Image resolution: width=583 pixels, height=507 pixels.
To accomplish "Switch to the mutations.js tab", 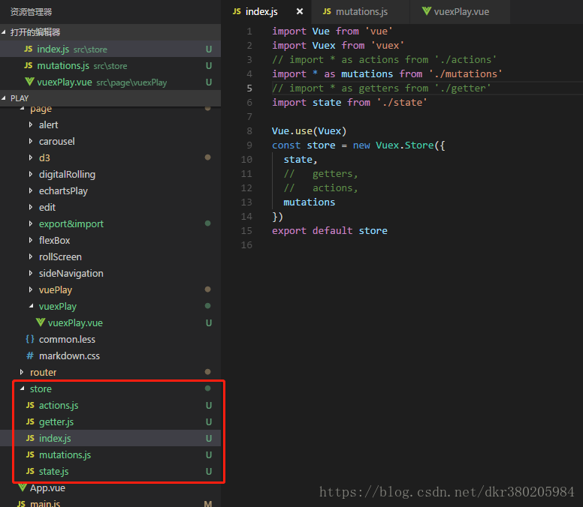I will (x=361, y=12).
